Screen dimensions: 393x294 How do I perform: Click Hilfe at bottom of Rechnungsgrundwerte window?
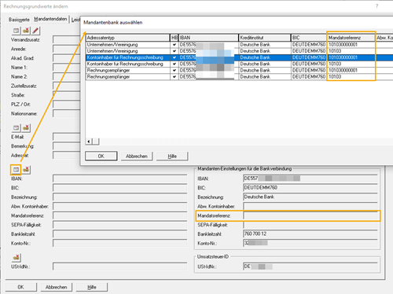[92, 287]
